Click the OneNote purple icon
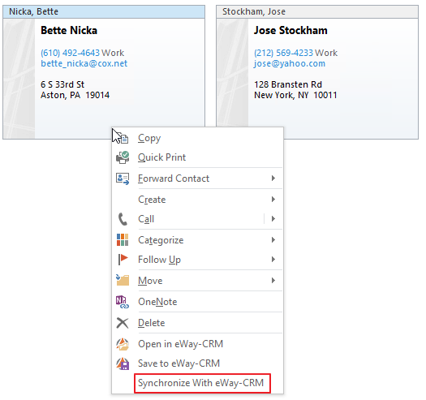426x400 pixels. (123, 302)
